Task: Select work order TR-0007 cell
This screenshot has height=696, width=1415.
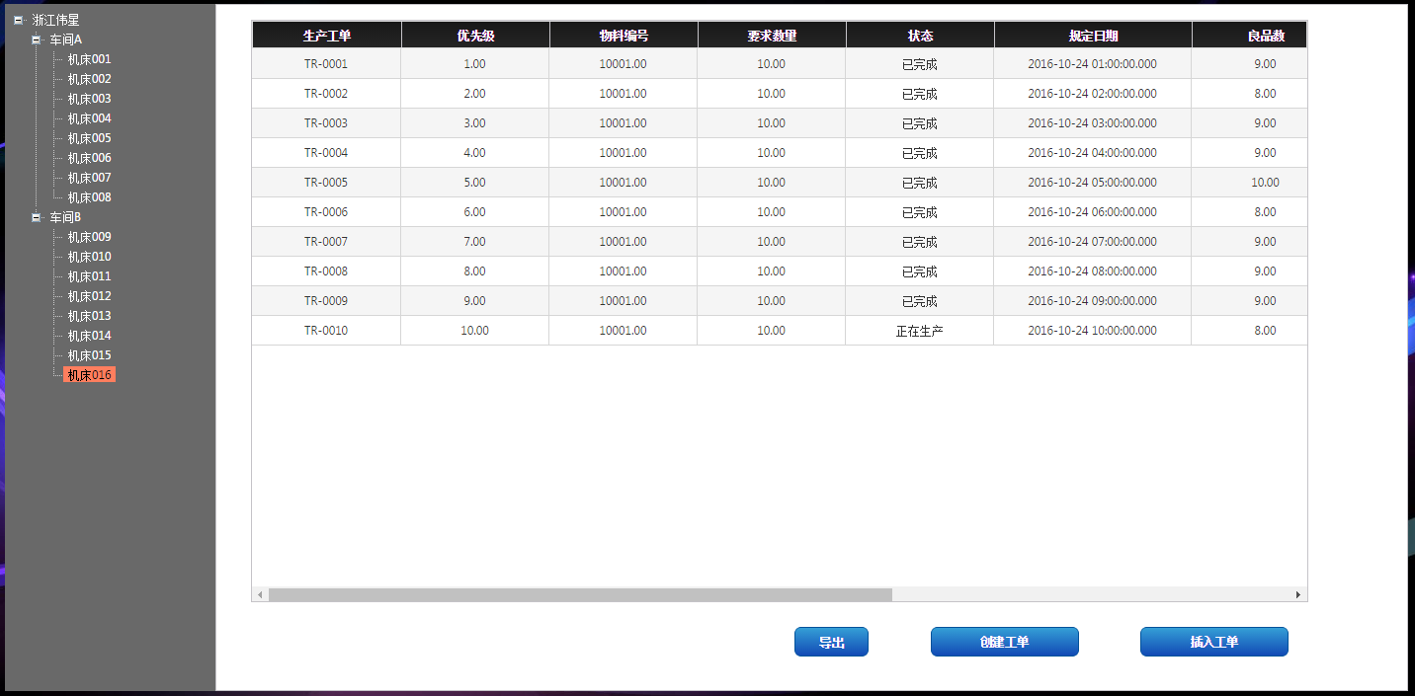Action: point(326,242)
